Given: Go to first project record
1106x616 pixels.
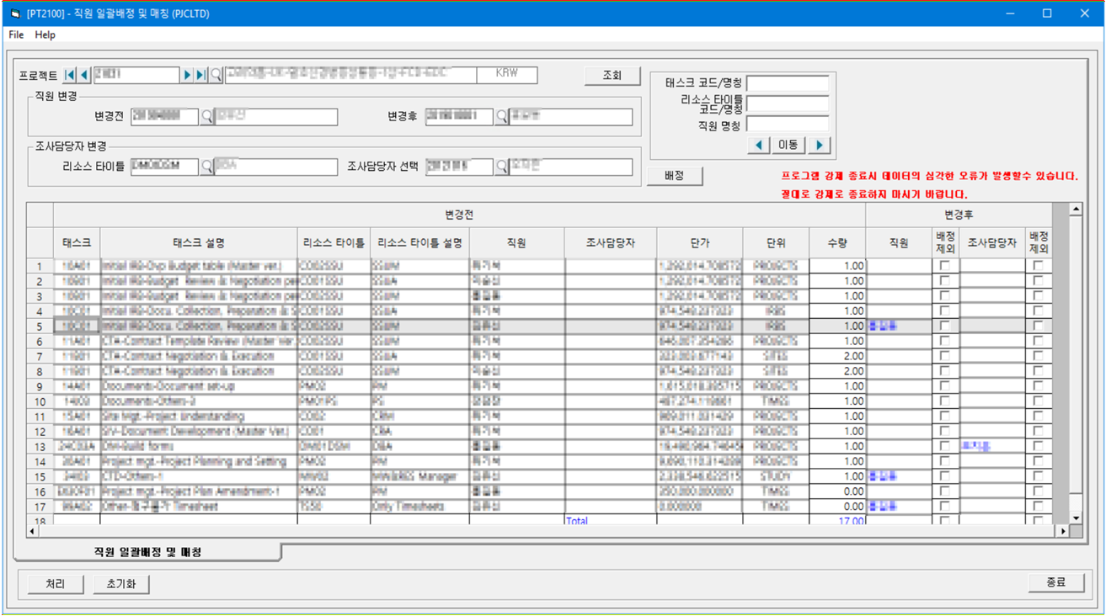Looking at the screenshot, I should 70,75.
